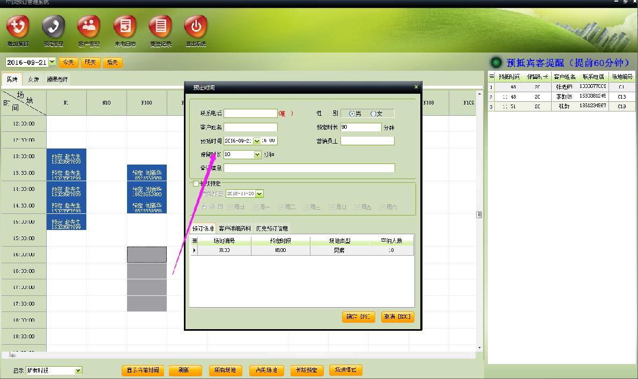The width and height of the screenshot is (638, 379).
Task: Switch to the 历史预订信息 tab
Action: tap(272, 228)
